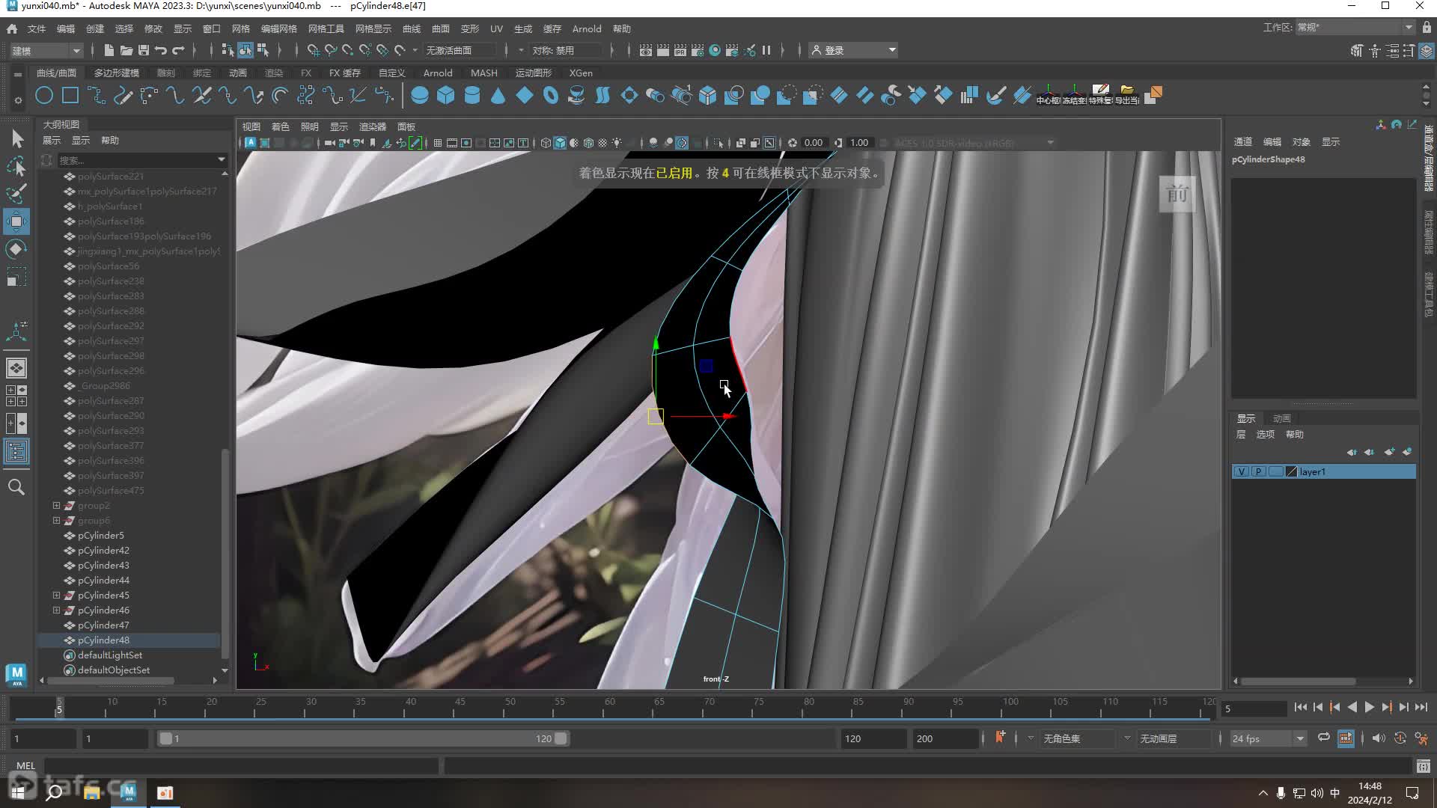The image size is (1437, 808).
Task: Expand the group2 node in the outliner
Action: coord(56,506)
